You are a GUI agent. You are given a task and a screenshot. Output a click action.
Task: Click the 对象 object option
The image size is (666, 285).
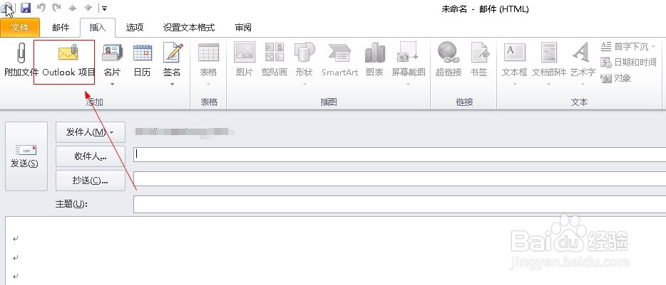pyautogui.click(x=615, y=78)
